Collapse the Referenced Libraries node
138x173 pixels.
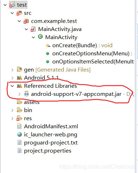(x=12, y=86)
